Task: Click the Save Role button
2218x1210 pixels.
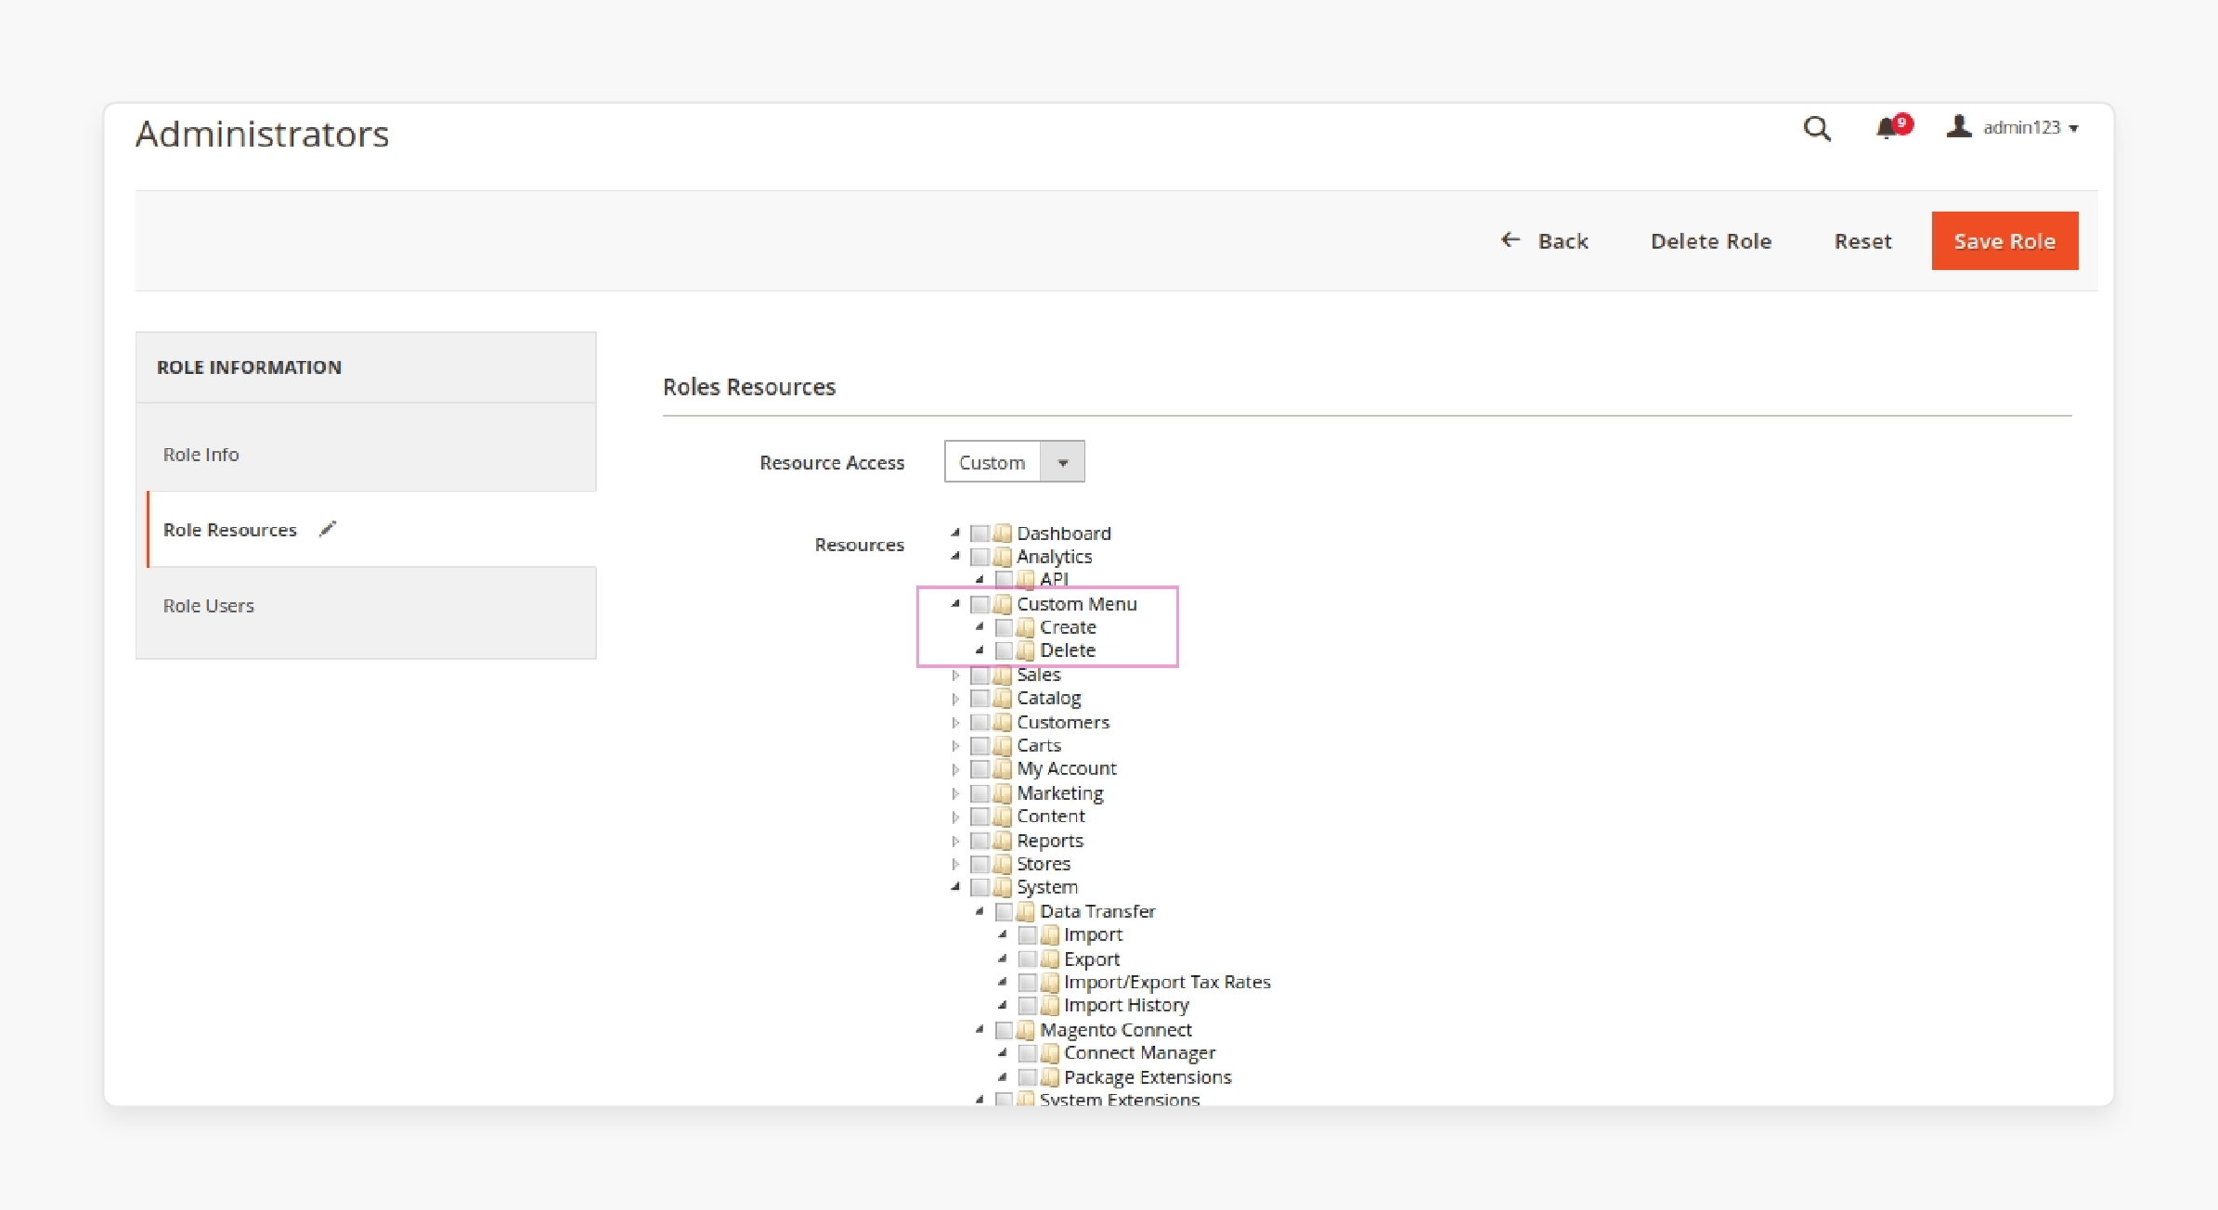Action: [x=2004, y=240]
